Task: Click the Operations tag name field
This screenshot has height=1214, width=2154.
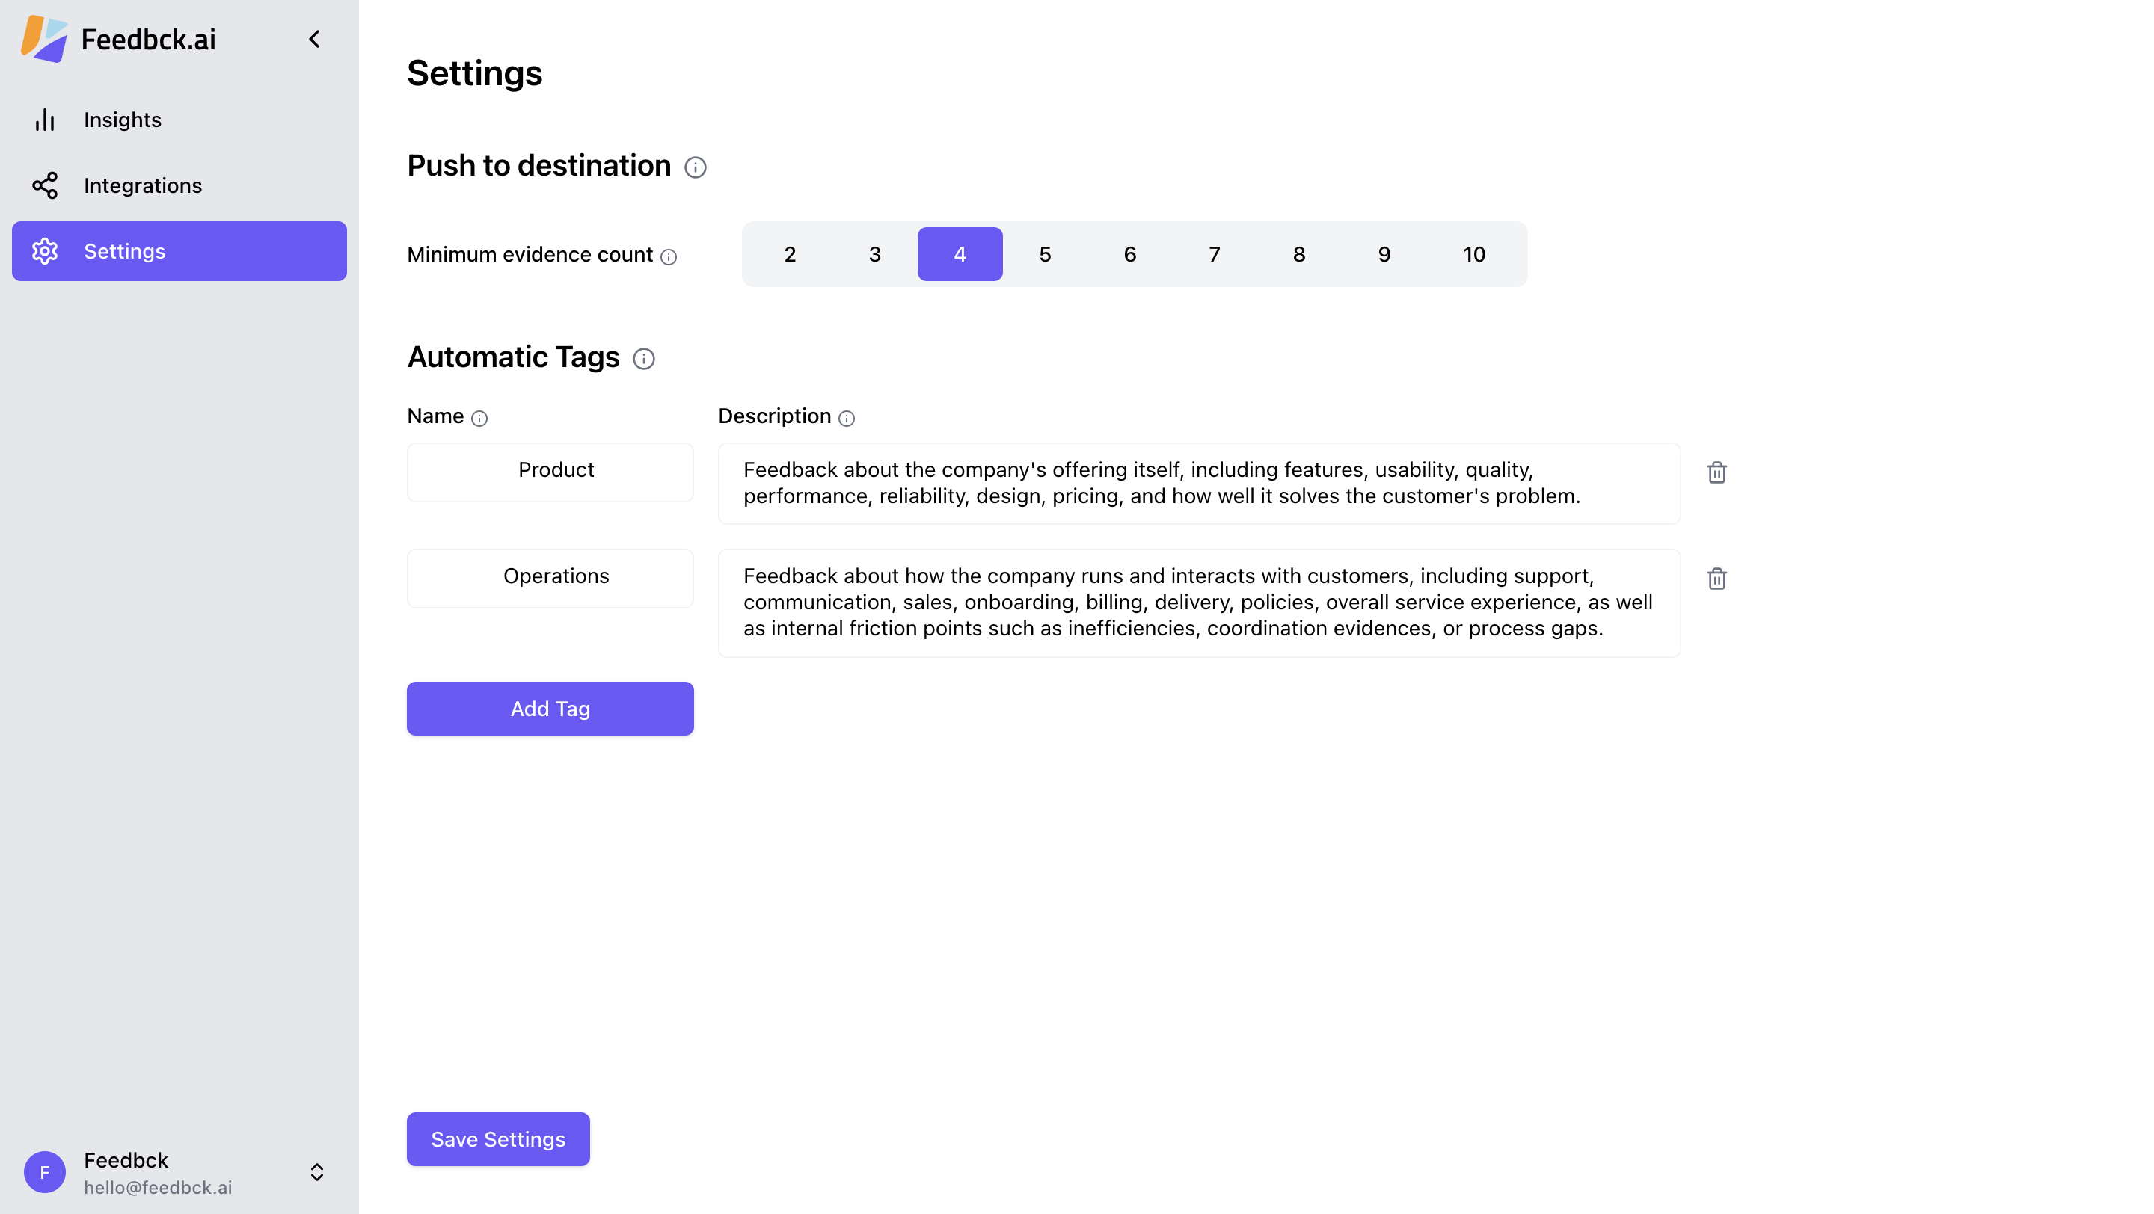Action: pyautogui.click(x=550, y=577)
